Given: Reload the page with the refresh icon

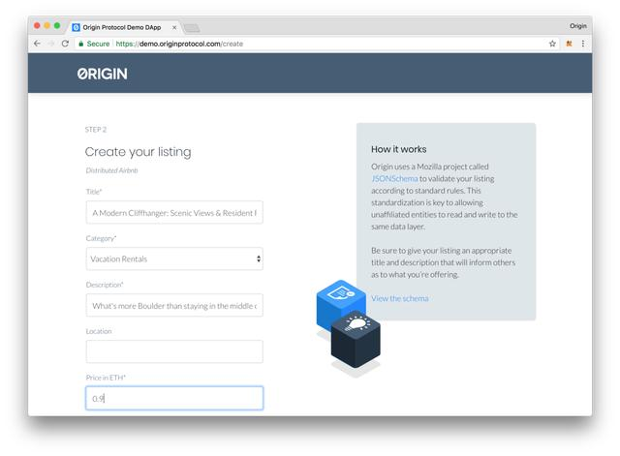Looking at the screenshot, I should [65, 44].
